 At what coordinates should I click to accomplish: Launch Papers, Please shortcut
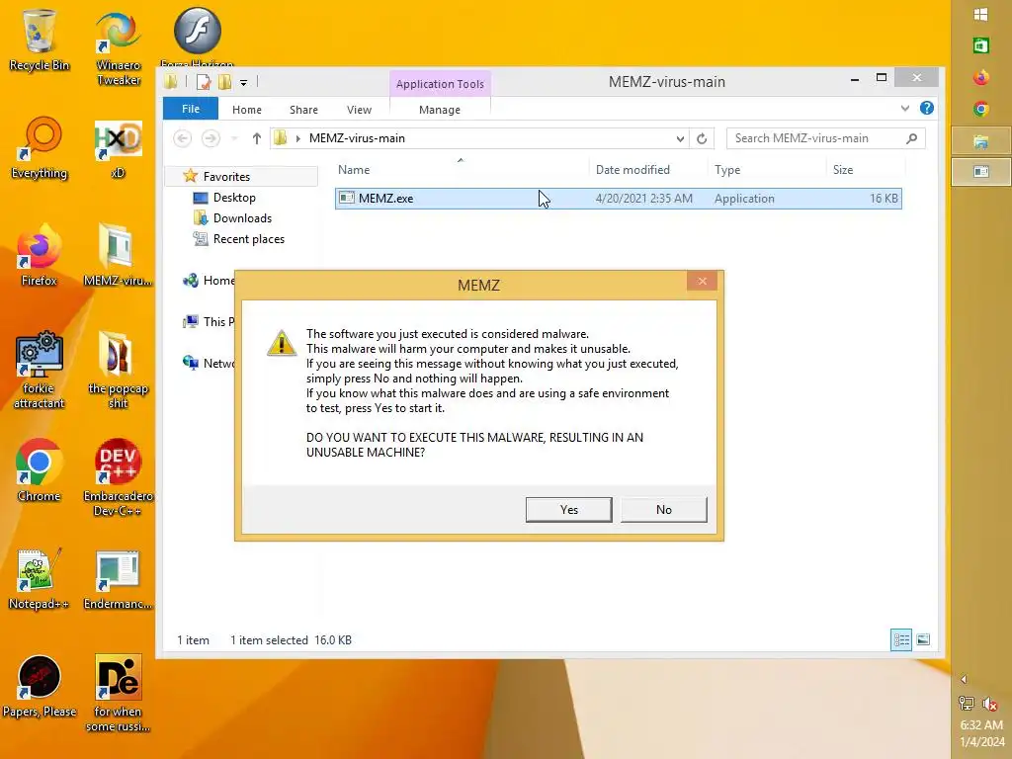click(39, 687)
